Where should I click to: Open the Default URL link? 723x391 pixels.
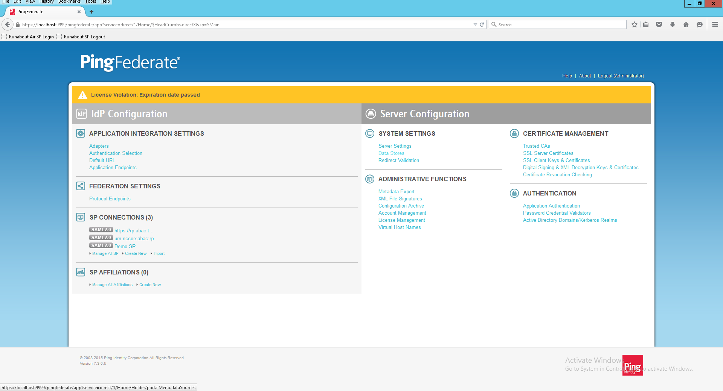click(x=102, y=160)
